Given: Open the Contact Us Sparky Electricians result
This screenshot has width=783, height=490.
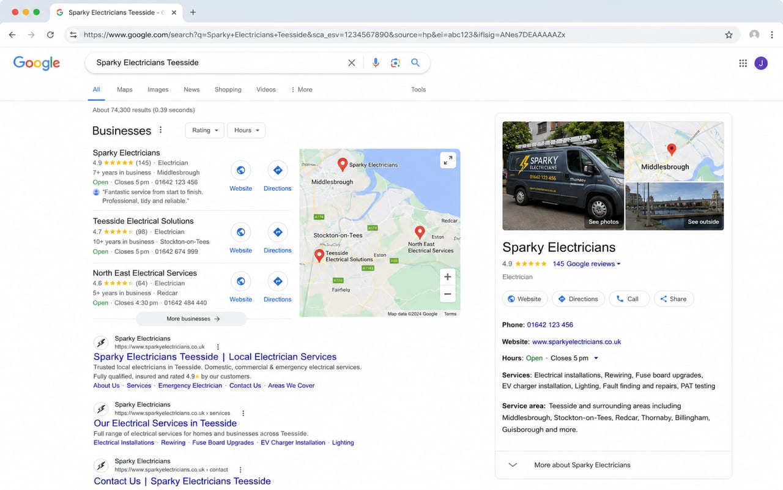Looking at the screenshot, I should (x=182, y=481).
